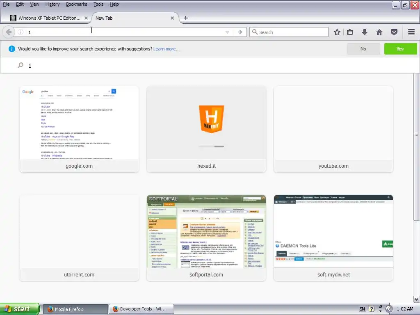This screenshot has width=420, height=315.
Task: Open the Edit menu
Action: (20, 4)
